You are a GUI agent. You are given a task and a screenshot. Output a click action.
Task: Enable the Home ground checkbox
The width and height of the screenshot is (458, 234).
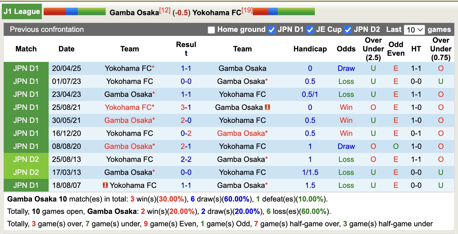click(x=212, y=30)
